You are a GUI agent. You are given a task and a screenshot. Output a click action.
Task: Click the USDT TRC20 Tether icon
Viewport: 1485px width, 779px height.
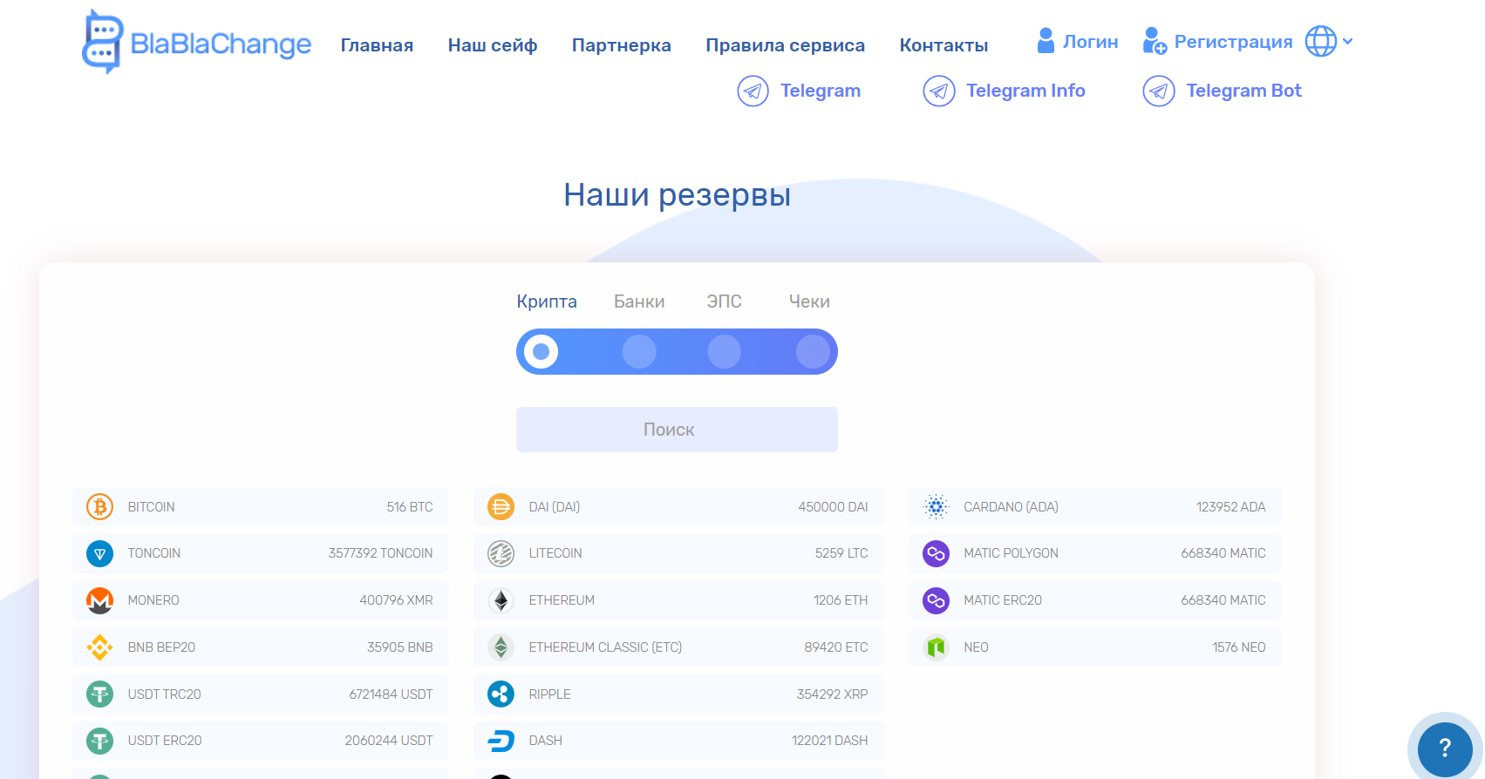(100, 694)
